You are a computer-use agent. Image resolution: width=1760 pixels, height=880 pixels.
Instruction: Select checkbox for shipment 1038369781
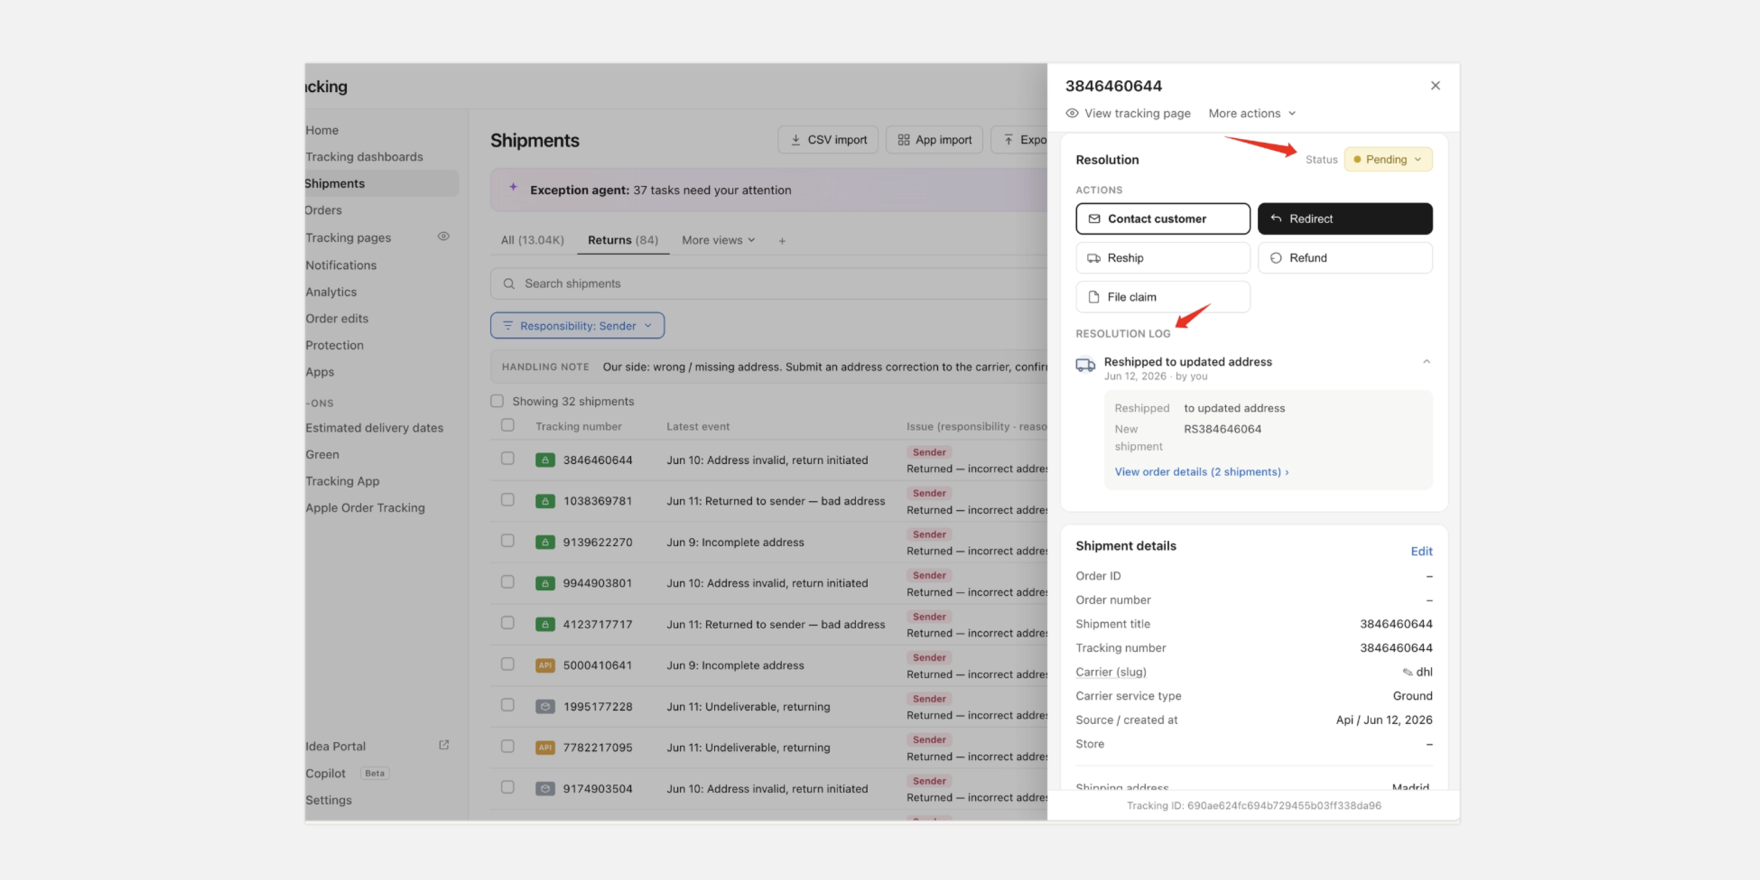pos(507,499)
